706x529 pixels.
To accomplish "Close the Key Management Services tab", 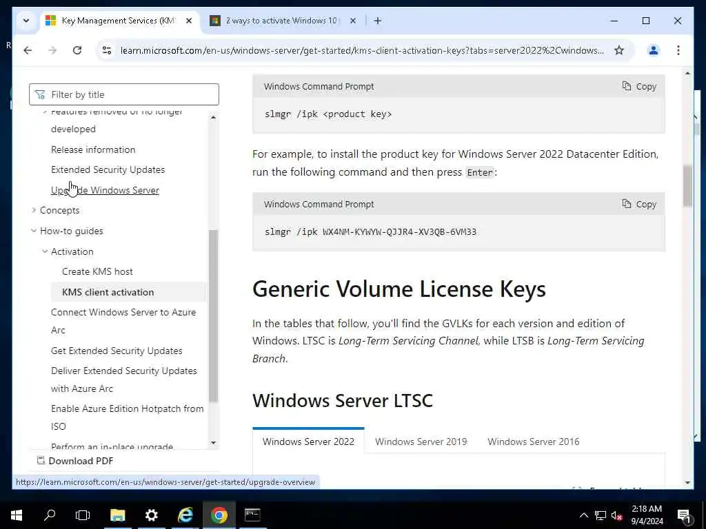I will point(189,21).
